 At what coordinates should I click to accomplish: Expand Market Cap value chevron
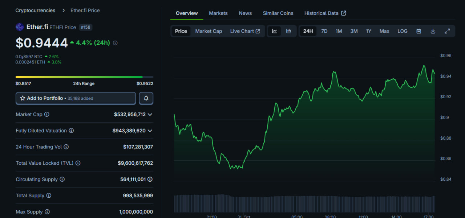point(150,114)
